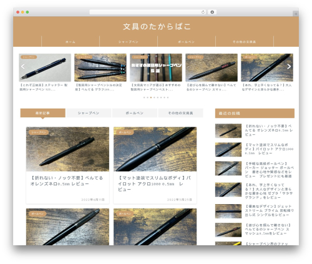
Task: Open ボールペン in the header navigation
Action: point(187,42)
